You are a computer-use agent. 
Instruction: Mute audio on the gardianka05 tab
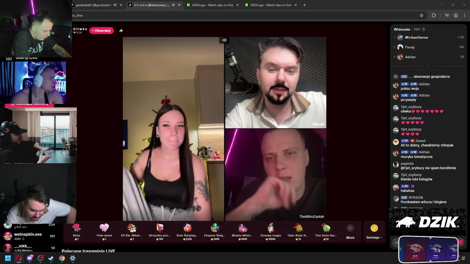[x=115, y=5]
